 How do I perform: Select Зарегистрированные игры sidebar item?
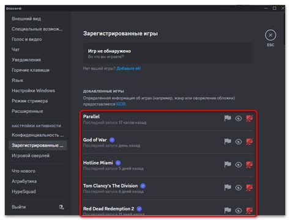tap(38, 145)
